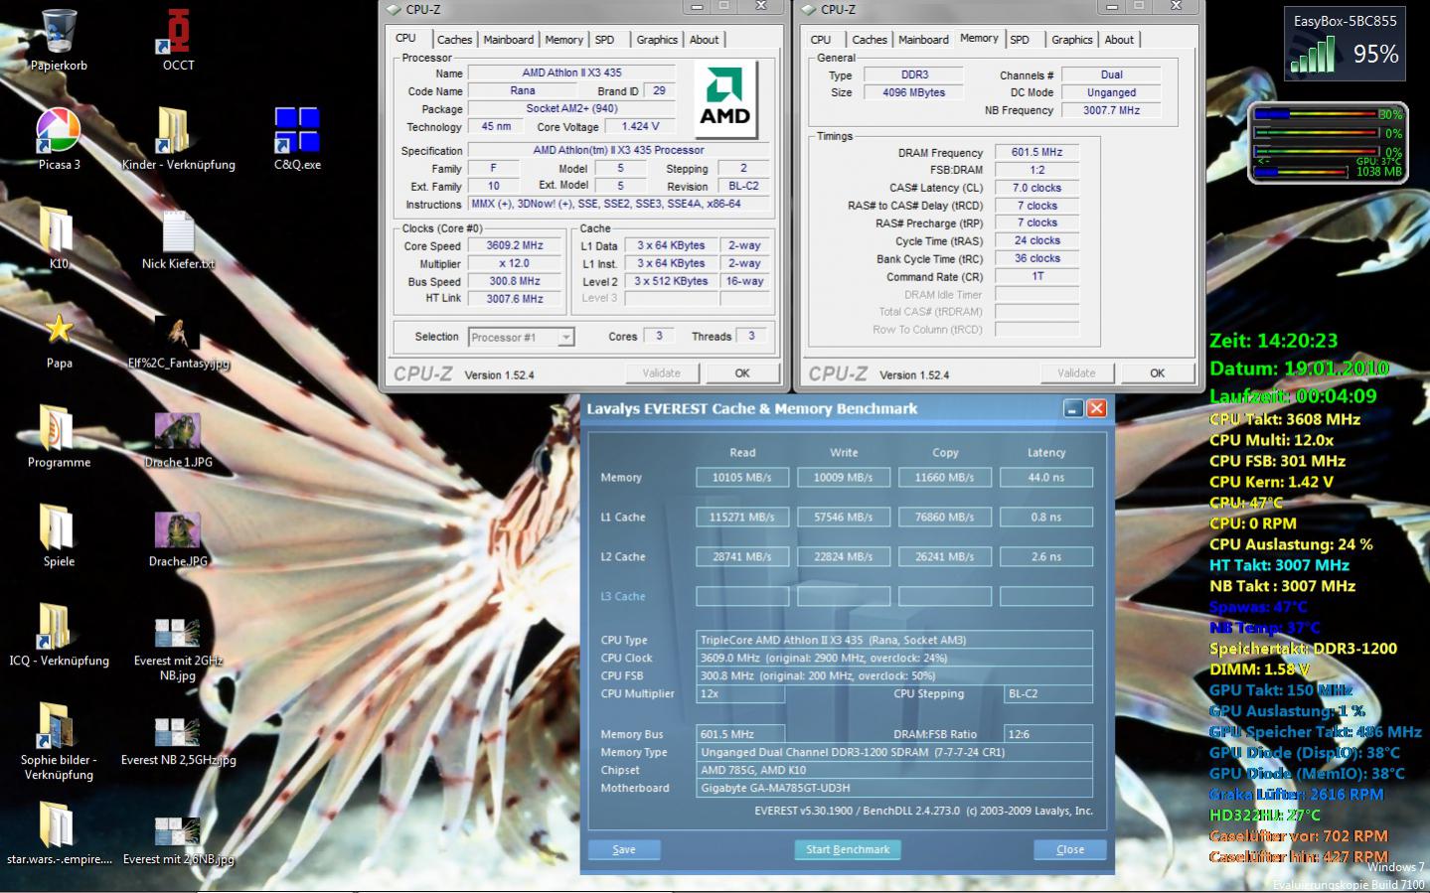The image size is (1430, 893).
Task: Open About tab in right CPU-Z window
Action: [1119, 40]
